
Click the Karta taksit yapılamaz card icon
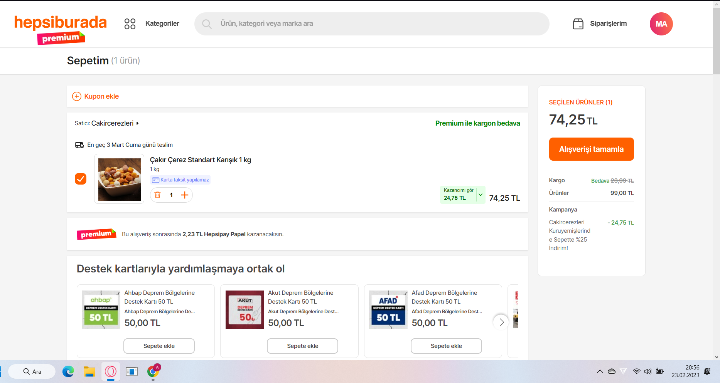155,180
